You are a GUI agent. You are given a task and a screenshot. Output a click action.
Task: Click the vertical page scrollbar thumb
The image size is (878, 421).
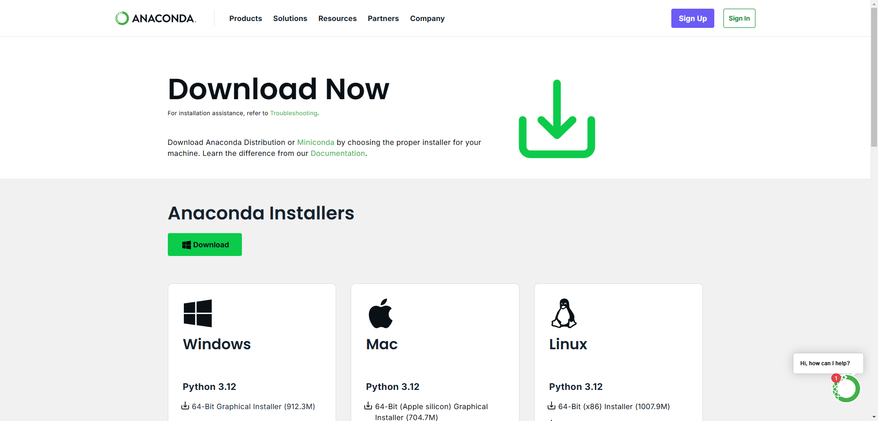(874, 78)
